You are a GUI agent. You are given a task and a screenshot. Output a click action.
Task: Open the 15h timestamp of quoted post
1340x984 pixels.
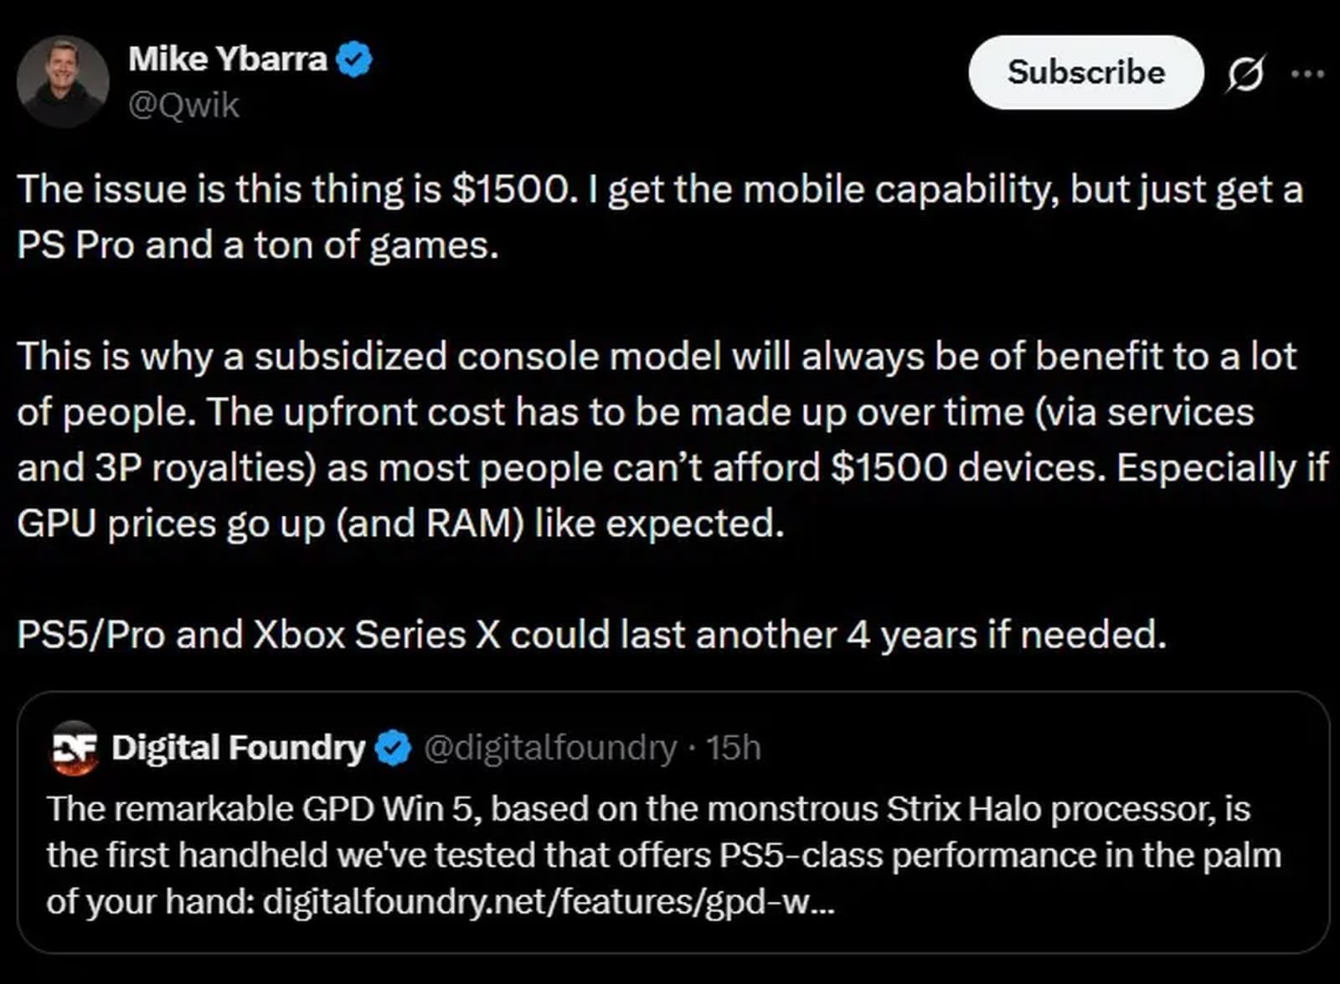[x=733, y=747]
